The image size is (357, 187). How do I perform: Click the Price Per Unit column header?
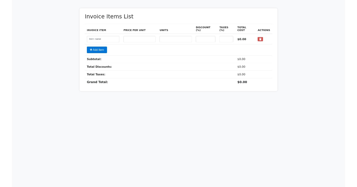(134, 30)
